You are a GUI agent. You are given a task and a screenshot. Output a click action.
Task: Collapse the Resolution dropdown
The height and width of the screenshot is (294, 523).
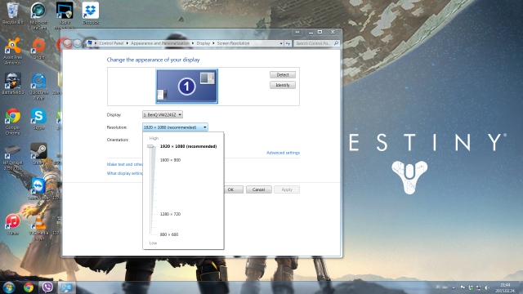[x=175, y=127]
